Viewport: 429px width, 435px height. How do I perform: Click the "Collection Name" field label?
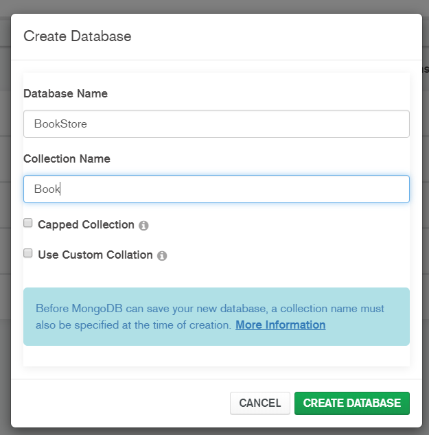coord(67,158)
